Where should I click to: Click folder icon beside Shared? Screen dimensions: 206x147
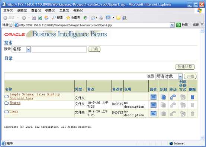(x=6, y=103)
